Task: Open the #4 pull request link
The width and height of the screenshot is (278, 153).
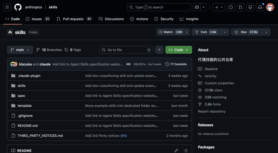Action: 124,136
